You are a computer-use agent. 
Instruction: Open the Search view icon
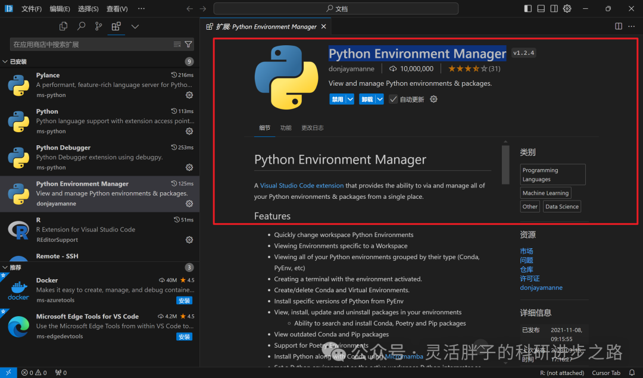coord(81,26)
